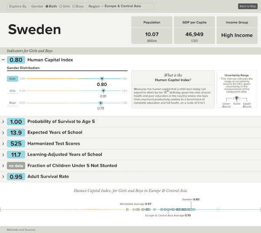Click Europe & Central Asia Average 0.70 label

coord(168,216)
